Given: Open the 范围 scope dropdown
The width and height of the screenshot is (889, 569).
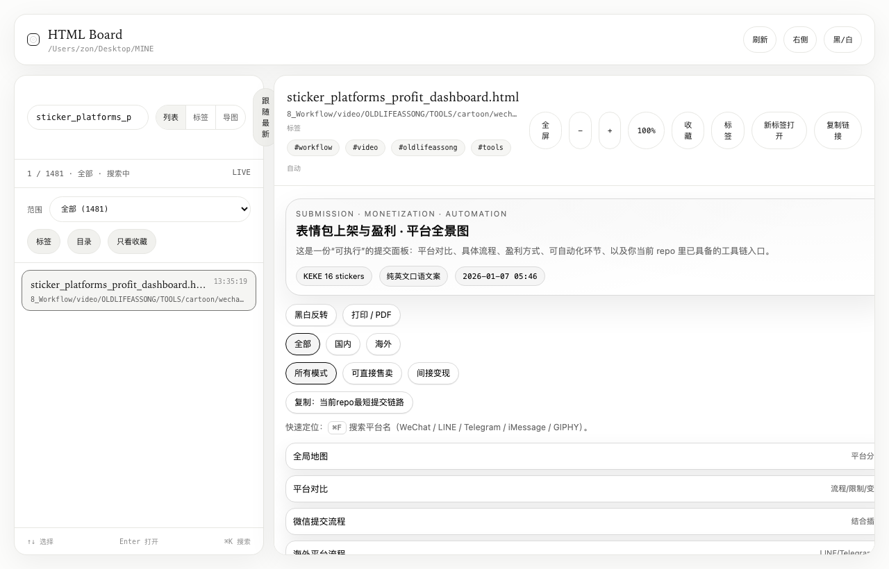Looking at the screenshot, I should 150,209.
